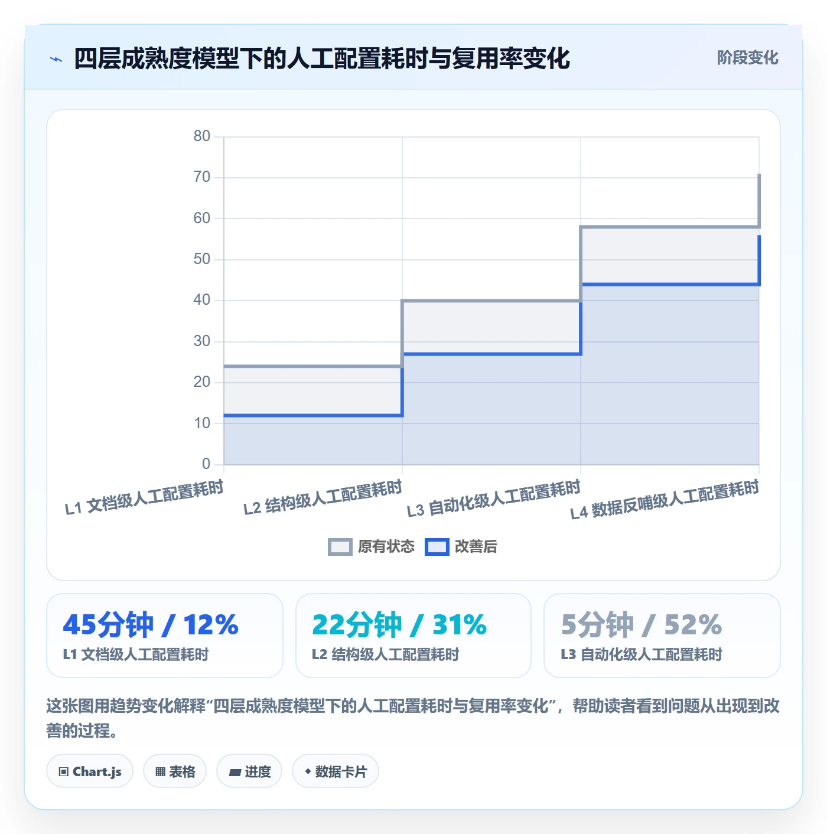This screenshot has width=827, height=834.
Task: Open the 45分钟 / 12% stat card
Action: click(165, 636)
